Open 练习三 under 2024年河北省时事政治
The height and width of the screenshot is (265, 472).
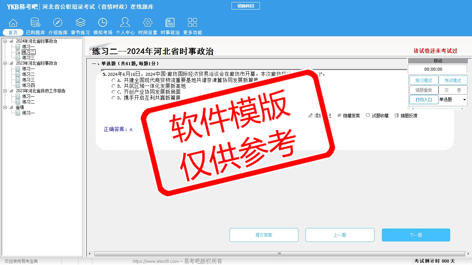(29, 58)
